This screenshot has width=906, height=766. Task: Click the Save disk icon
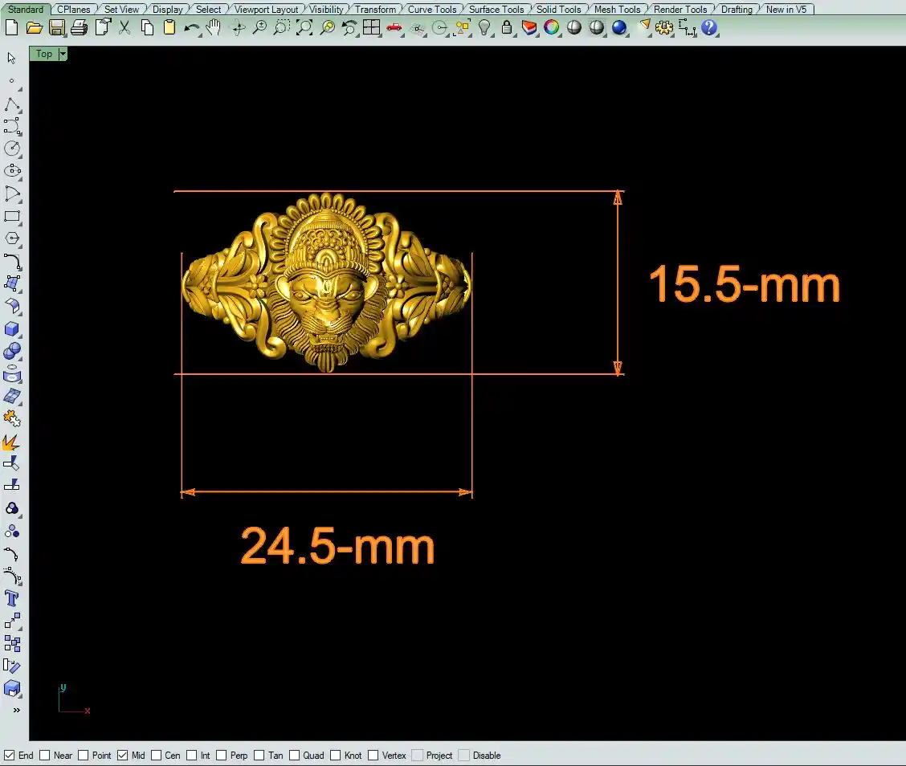[x=56, y=28]
